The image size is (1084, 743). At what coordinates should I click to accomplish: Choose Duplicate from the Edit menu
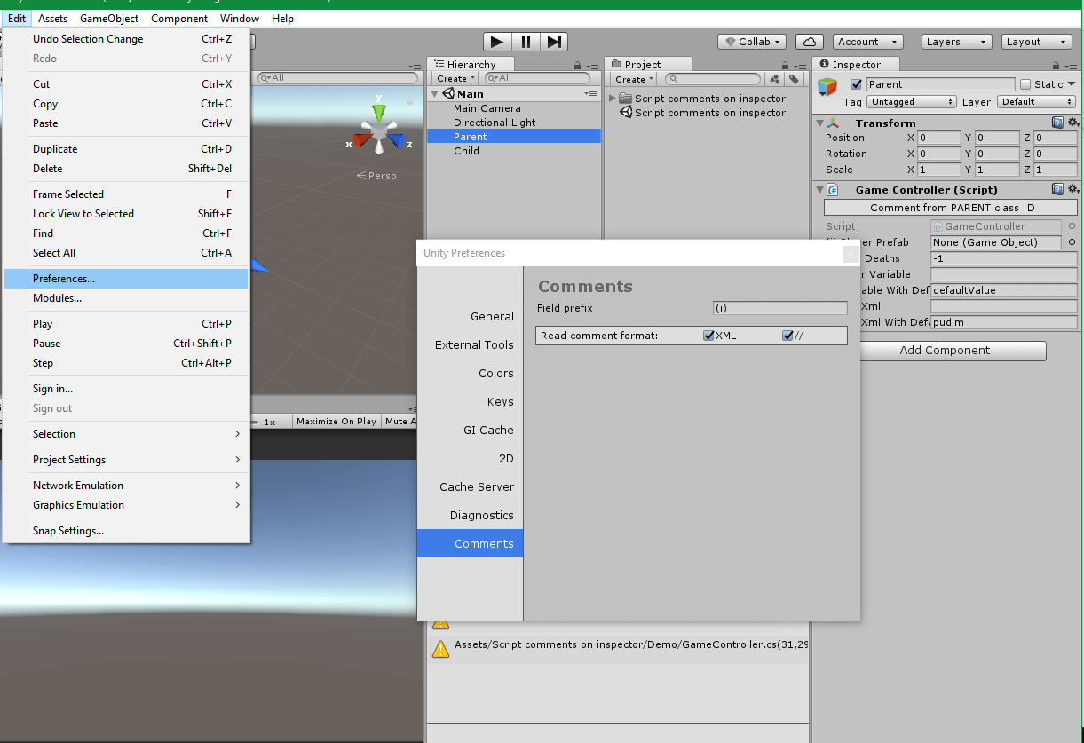126,149
